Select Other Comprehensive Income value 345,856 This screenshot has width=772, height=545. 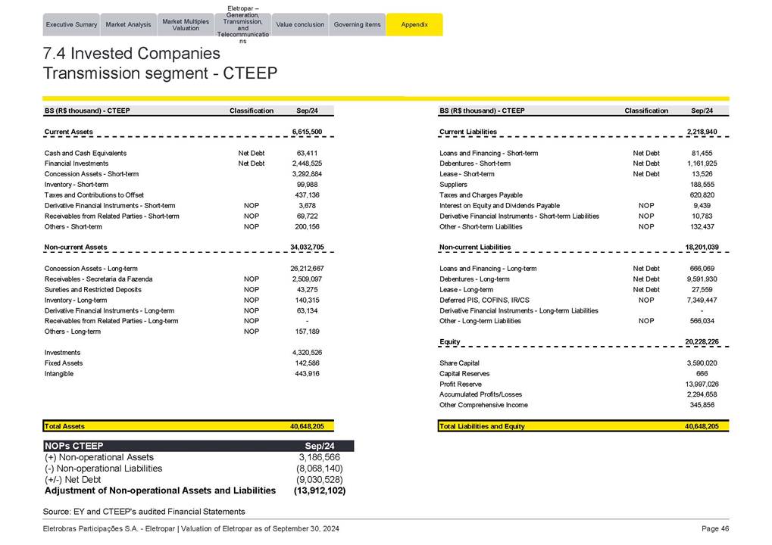[x=702, y=405]
